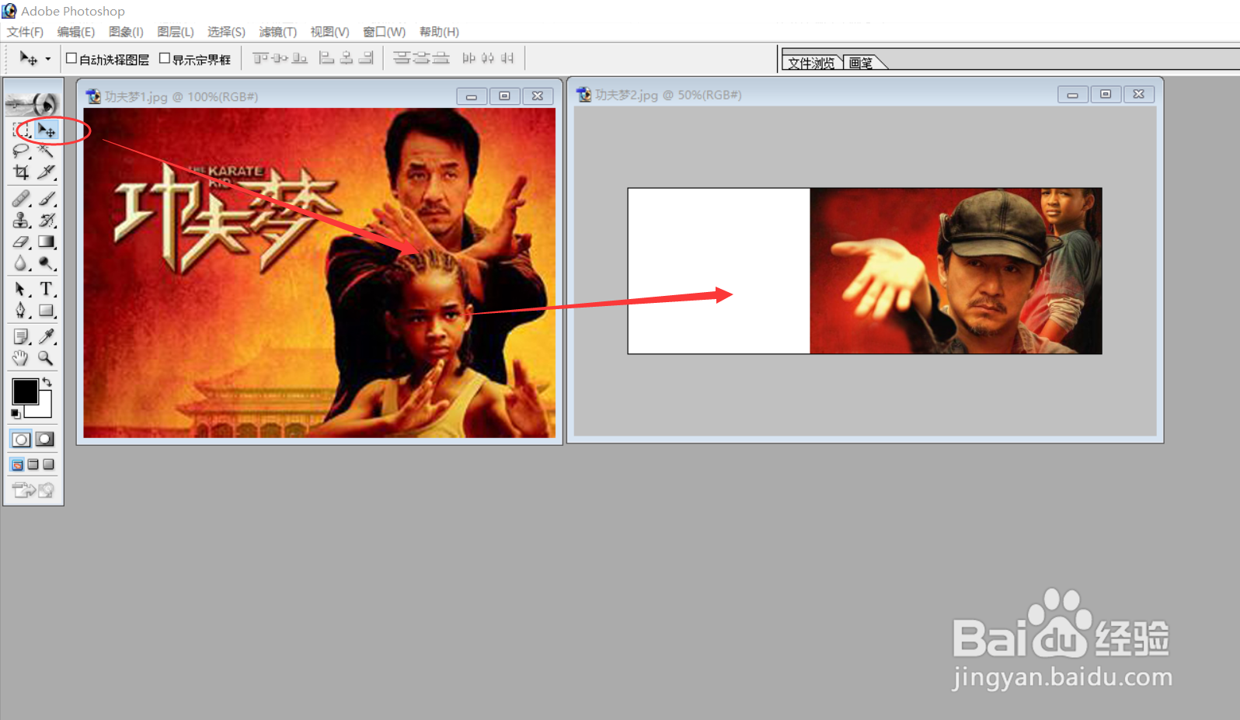Open the 编辑(E) menu
The image size is (1240, 720).
[x=76, y=32]
